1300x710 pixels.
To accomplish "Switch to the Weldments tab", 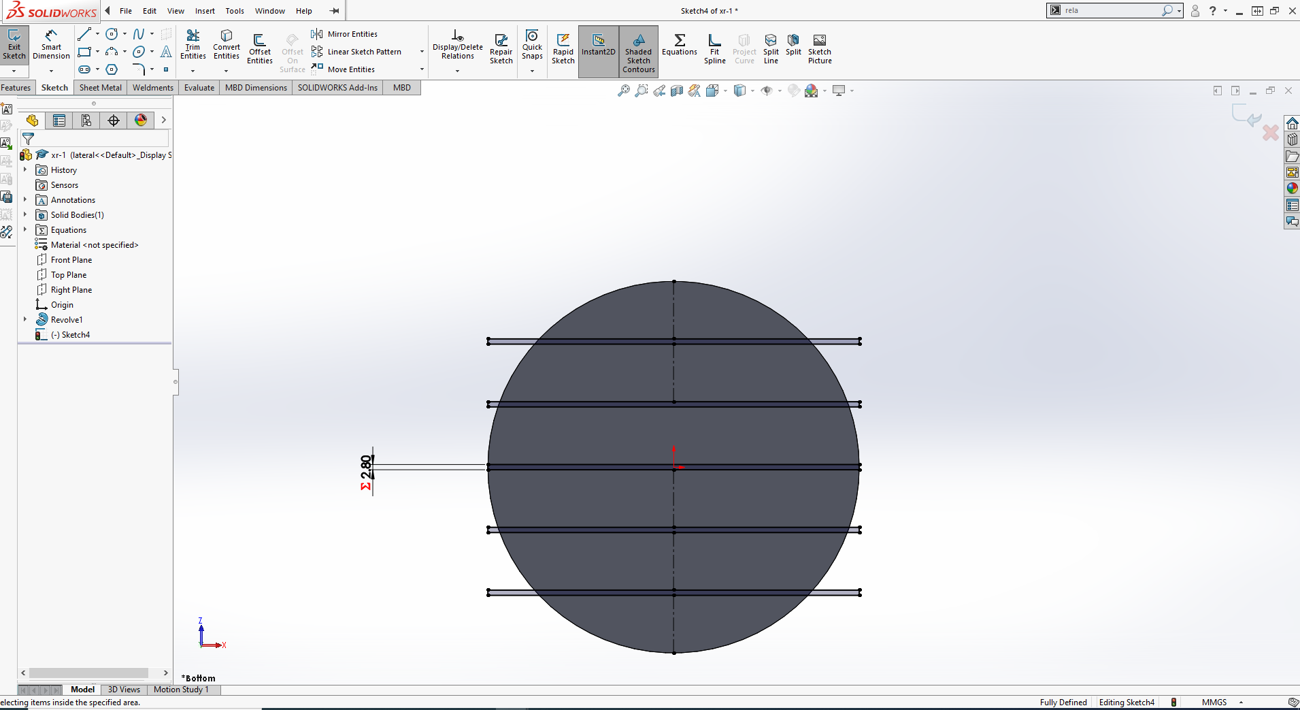I will coord(153,87).
